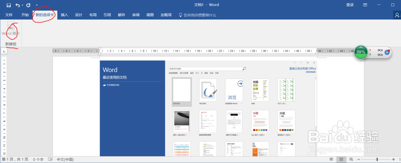
Task: Open the 邮件 tab
Action: (x=122, y=15)
